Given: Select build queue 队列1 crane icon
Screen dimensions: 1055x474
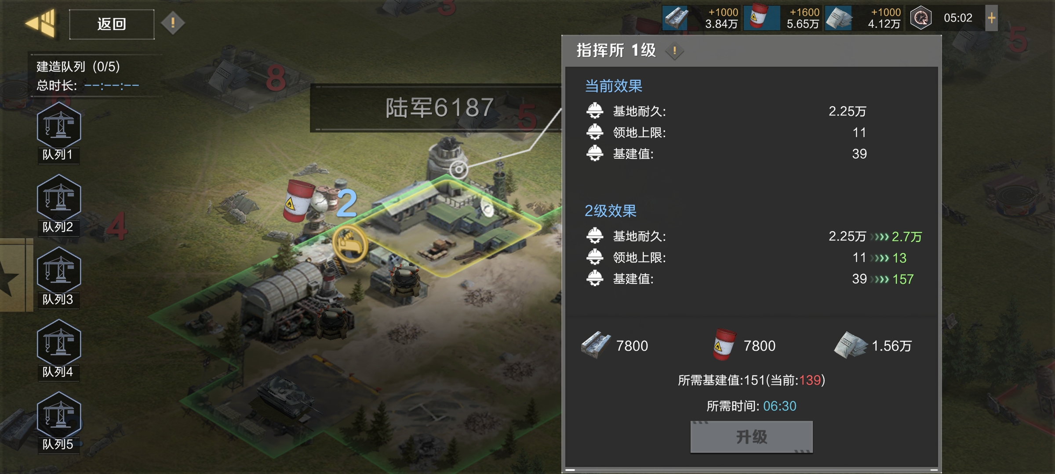Looking at the screenshot, I should tap(59, 126).
